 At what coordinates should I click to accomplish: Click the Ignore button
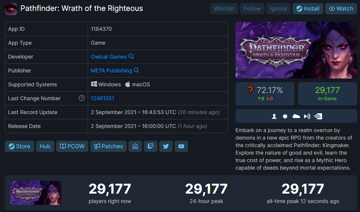(x=278, y=9)
